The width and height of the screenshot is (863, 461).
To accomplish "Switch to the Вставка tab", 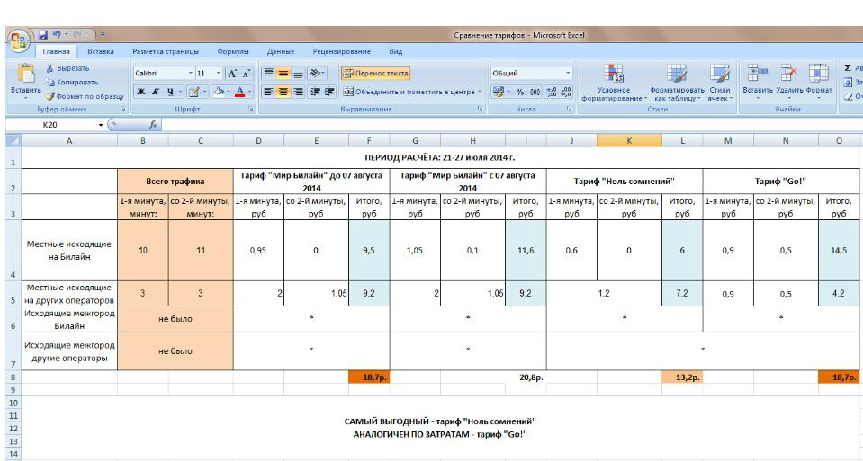I will pyautogui.click(x=99, y=52).
